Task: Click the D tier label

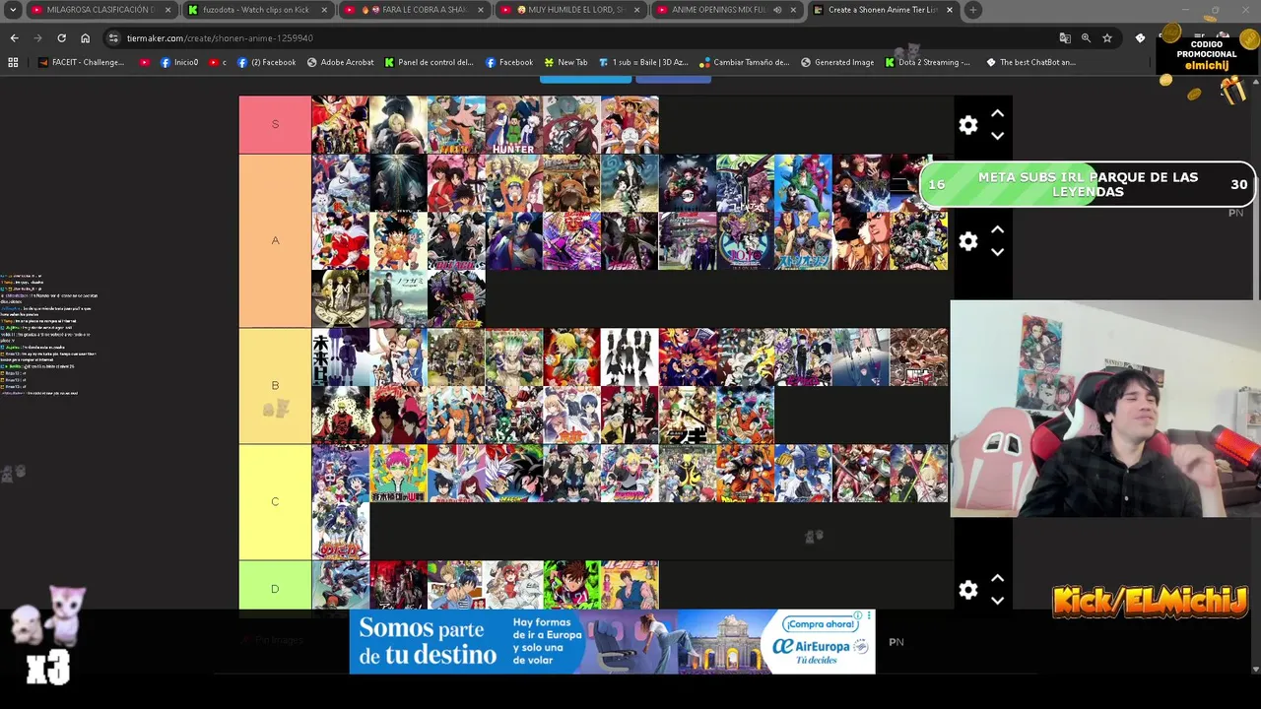Action: point(275,589)
